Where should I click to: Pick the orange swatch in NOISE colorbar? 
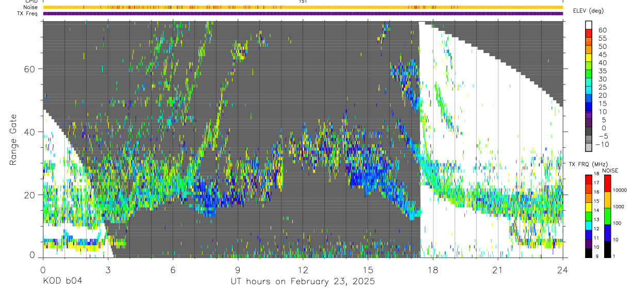click(x=607, y=199)
